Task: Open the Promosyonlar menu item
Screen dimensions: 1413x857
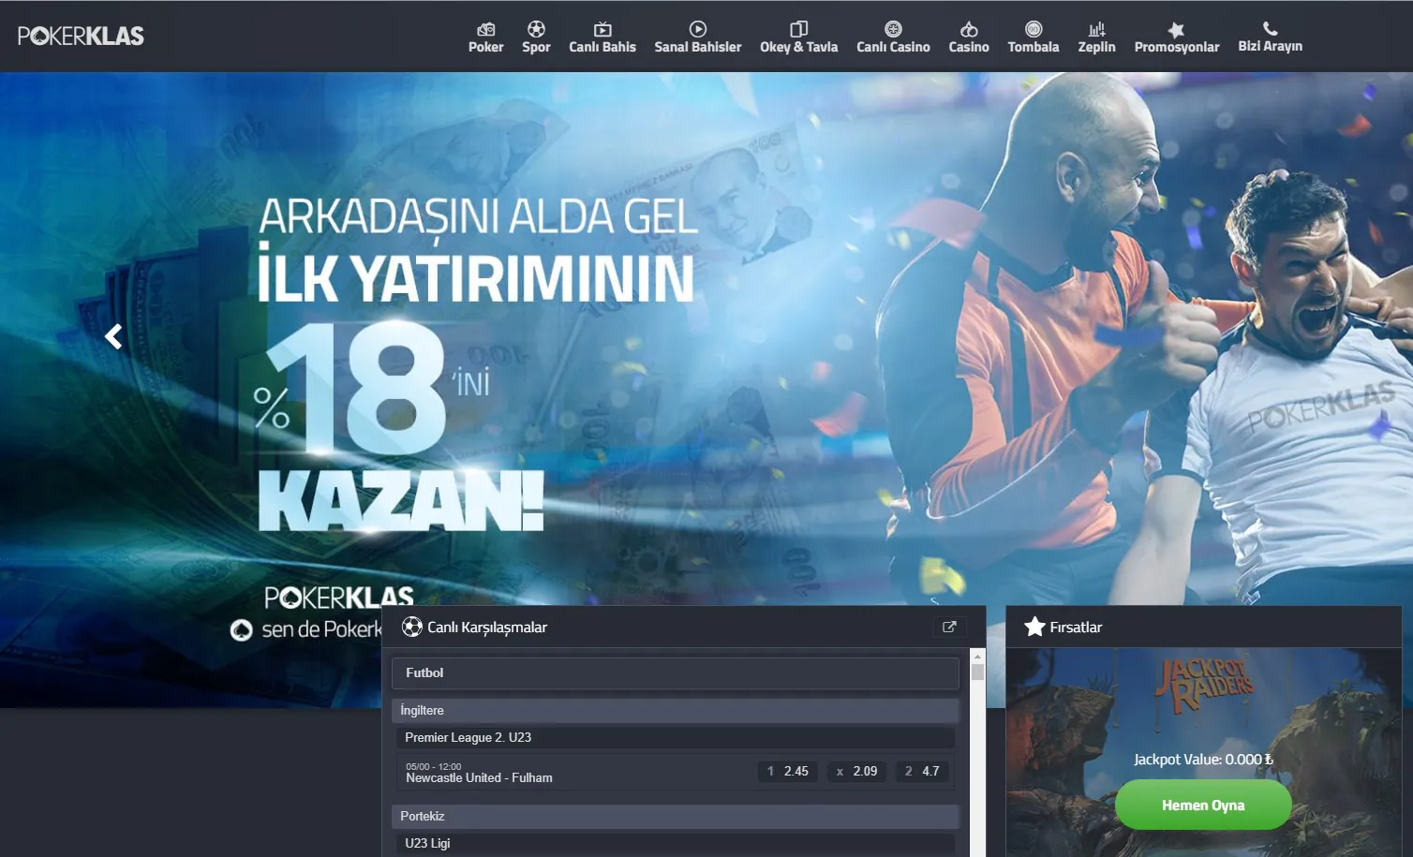Action: click(1176, 37)
